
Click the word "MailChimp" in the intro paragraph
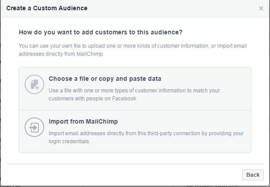click(x=90, y=54)
